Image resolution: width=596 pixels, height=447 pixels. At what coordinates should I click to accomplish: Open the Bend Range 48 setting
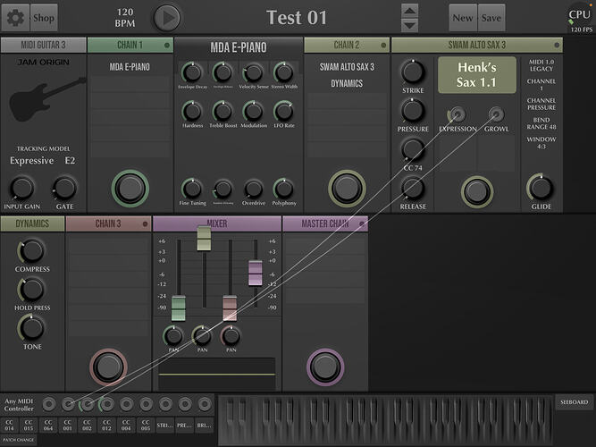tap(541, 123)
